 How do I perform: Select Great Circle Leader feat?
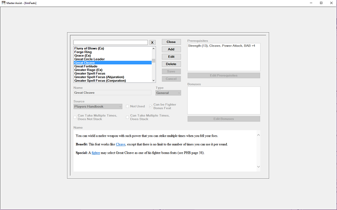coord(112,59)
